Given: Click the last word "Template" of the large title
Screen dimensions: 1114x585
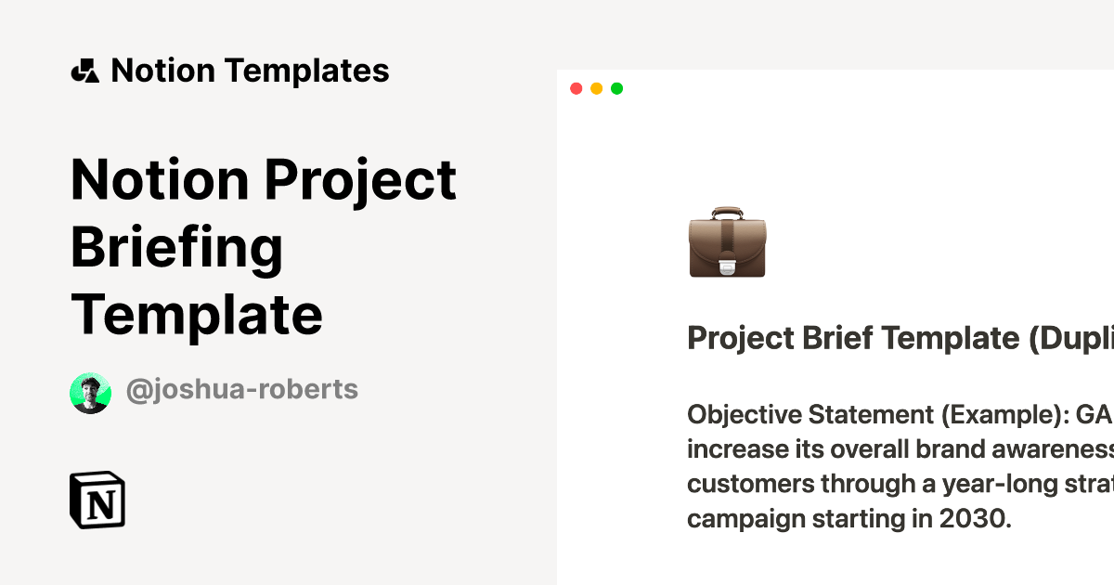Looking at the screenshot, I should coord(197,314).
